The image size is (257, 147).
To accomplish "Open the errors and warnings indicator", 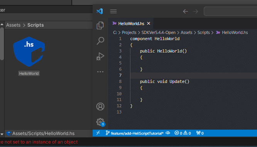I will pyautogui.click(x=183, y=133).
